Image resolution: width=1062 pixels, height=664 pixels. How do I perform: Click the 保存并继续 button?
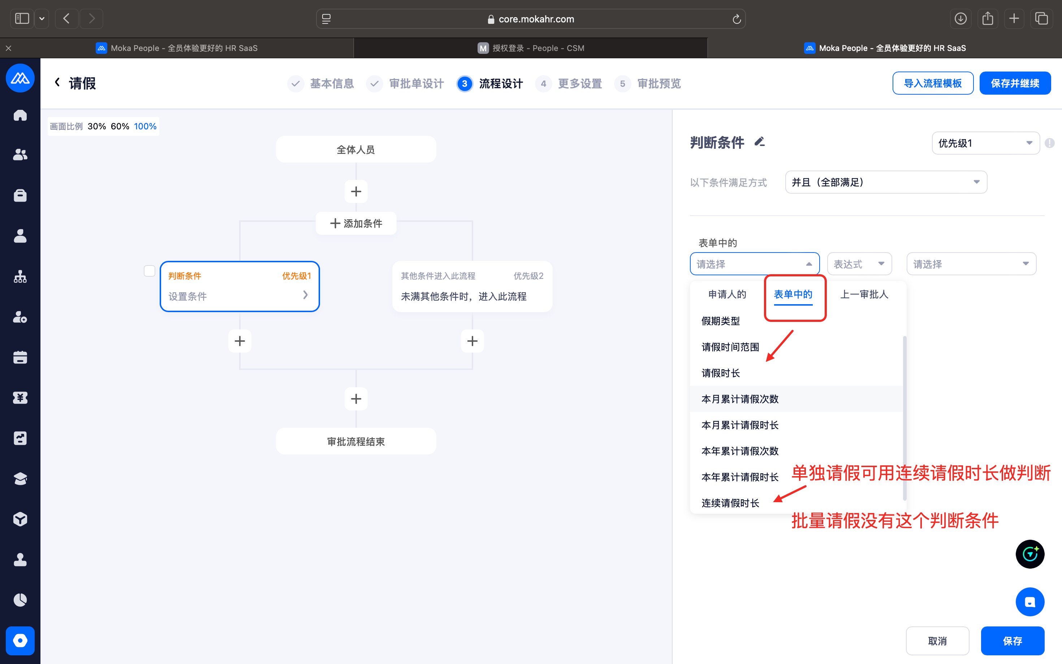[x=1015, y=83]
